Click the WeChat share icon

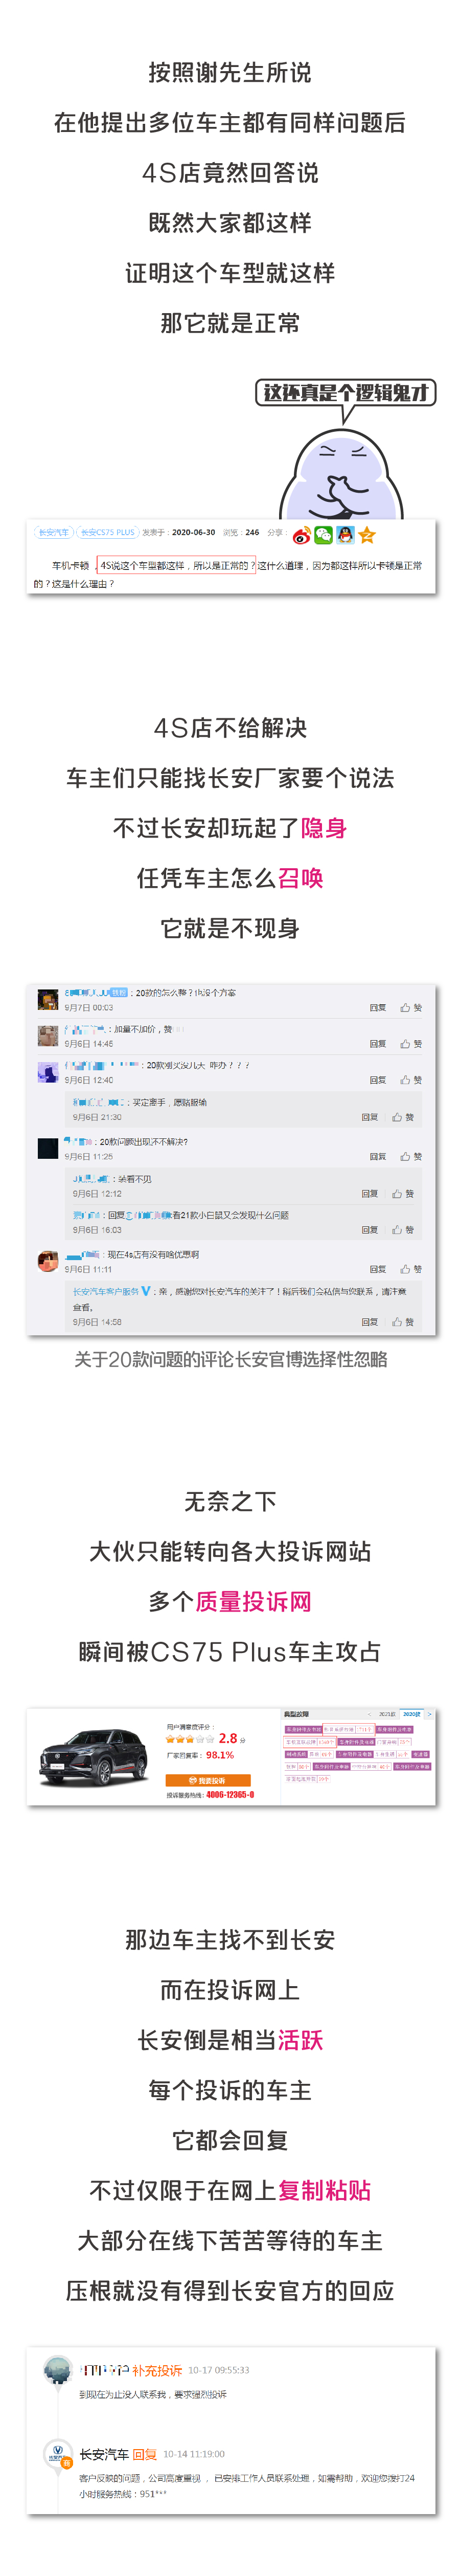click(x=323, y=535)
